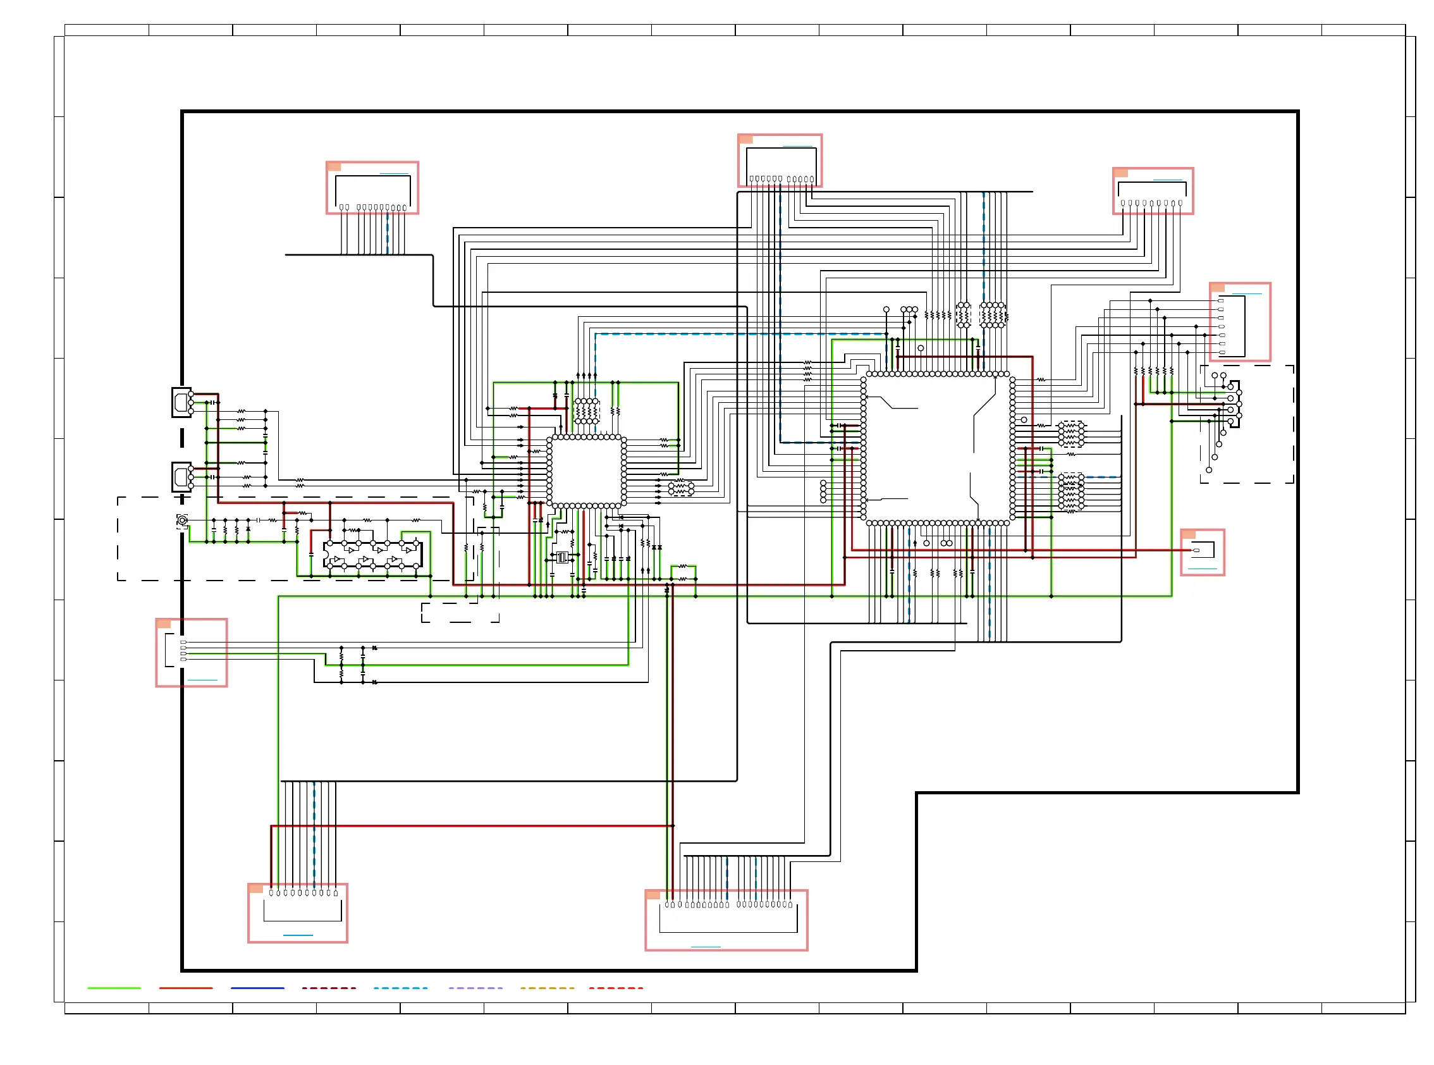The height and width of the screenshot is (1065, 1434).
Task: Click the orange tag on small single-pin connector box
Action: (x=1189, y=534)
